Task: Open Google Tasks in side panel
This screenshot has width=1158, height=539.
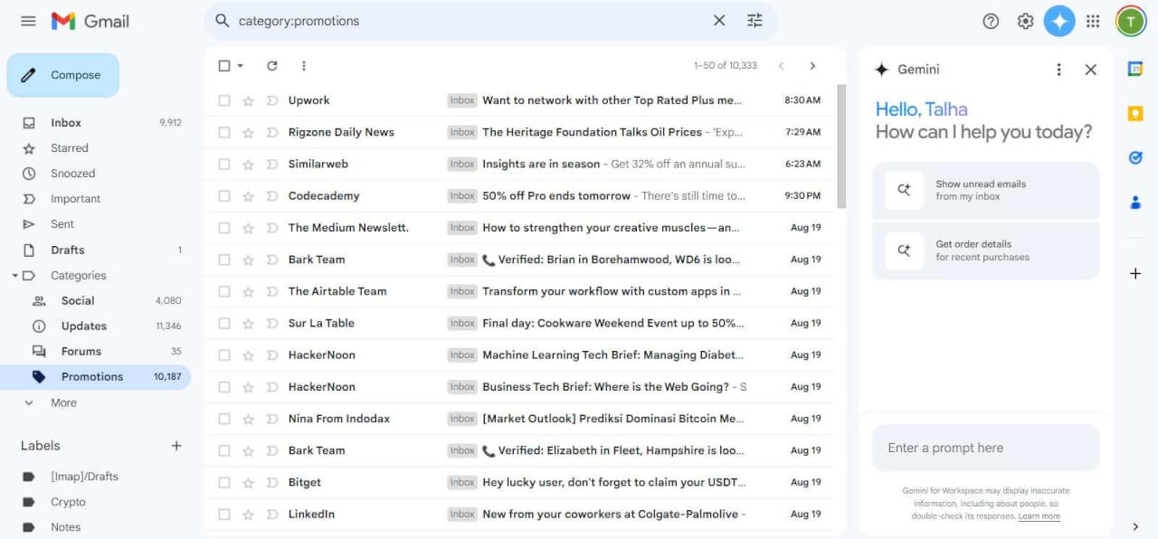Action: 1135,157
